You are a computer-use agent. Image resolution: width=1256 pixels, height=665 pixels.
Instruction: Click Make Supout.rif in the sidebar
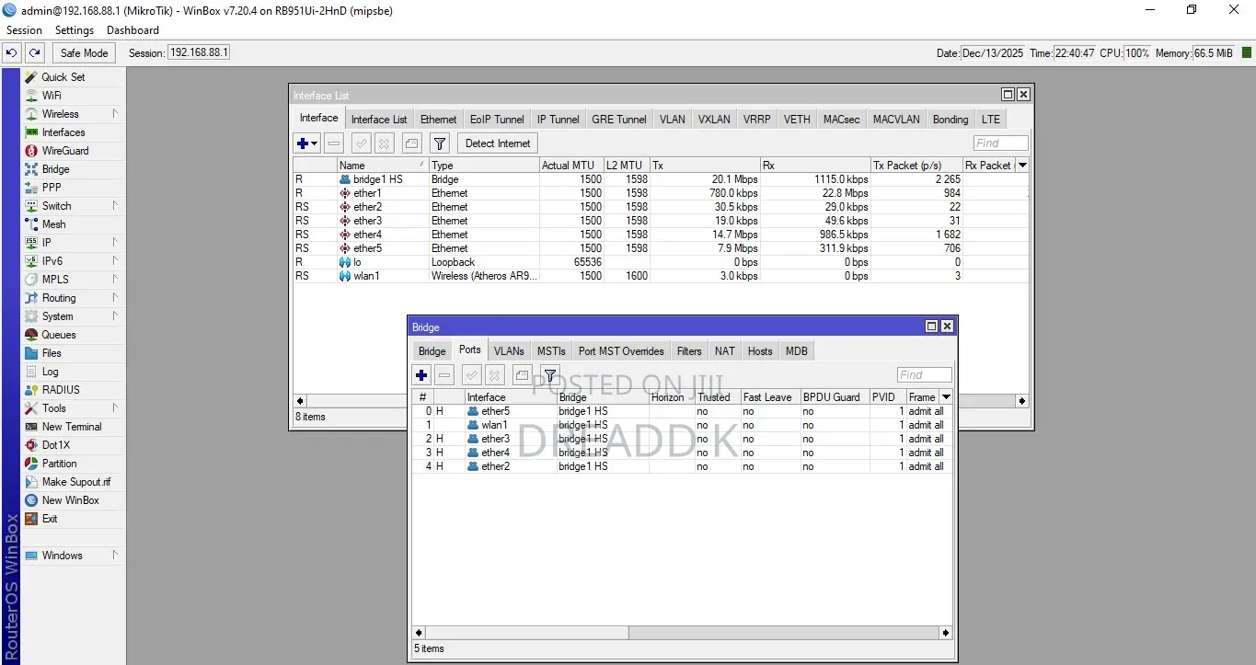tap(75, 482)
